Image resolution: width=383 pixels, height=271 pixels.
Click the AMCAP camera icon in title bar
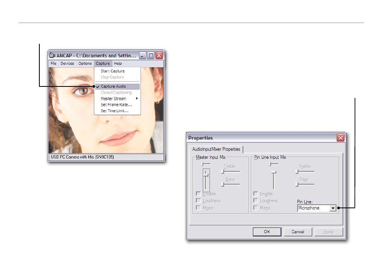(52, 55)
